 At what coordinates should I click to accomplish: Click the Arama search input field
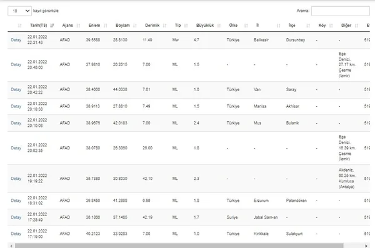tap(341, 11)
